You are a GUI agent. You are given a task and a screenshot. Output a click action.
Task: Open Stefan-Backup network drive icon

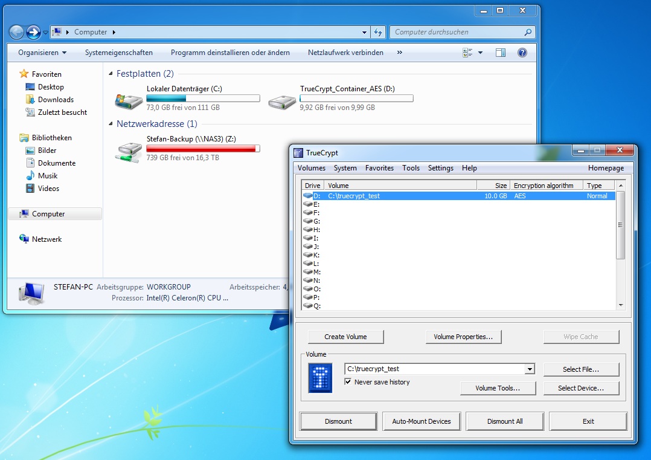pos(129,152)
